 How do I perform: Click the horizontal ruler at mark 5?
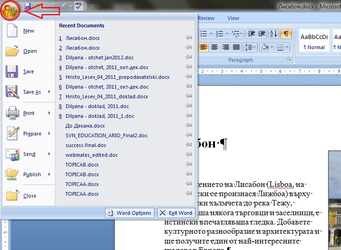pos(261,71)
